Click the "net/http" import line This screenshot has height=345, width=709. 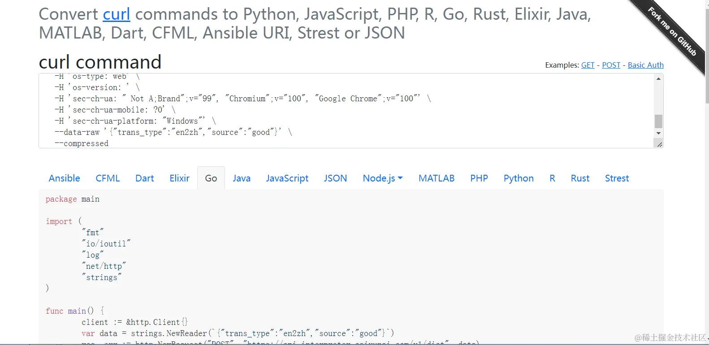click(104, 266)
